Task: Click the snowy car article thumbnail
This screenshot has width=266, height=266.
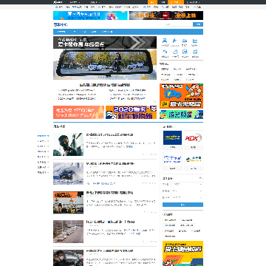Action: click(68, 174)
